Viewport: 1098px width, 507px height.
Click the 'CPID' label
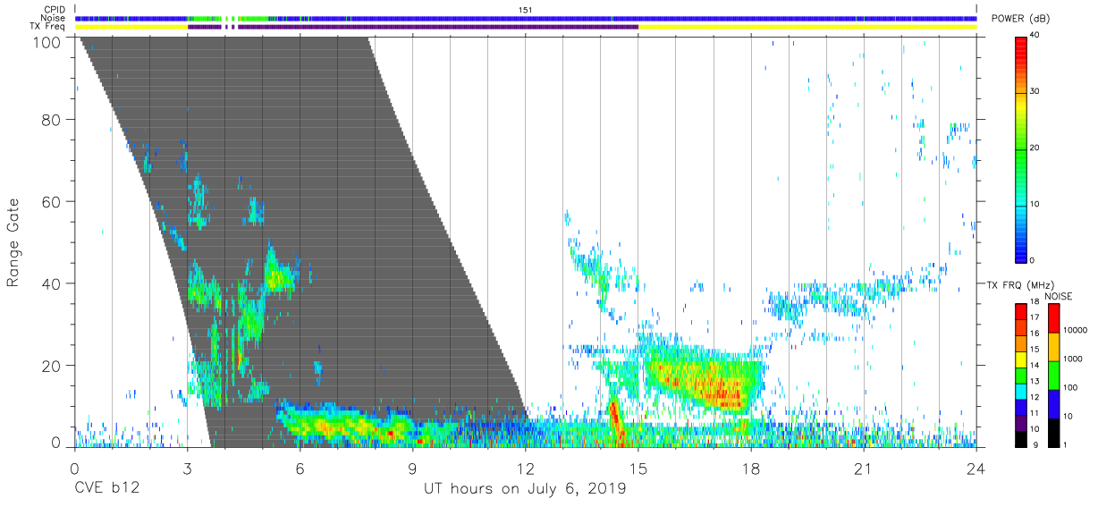(54, 9)
